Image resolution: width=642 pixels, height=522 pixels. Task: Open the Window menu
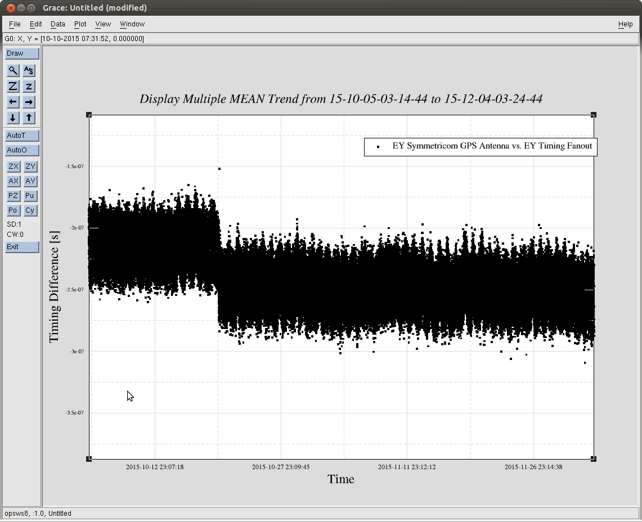pyautogui.click(x=132, y=24)
